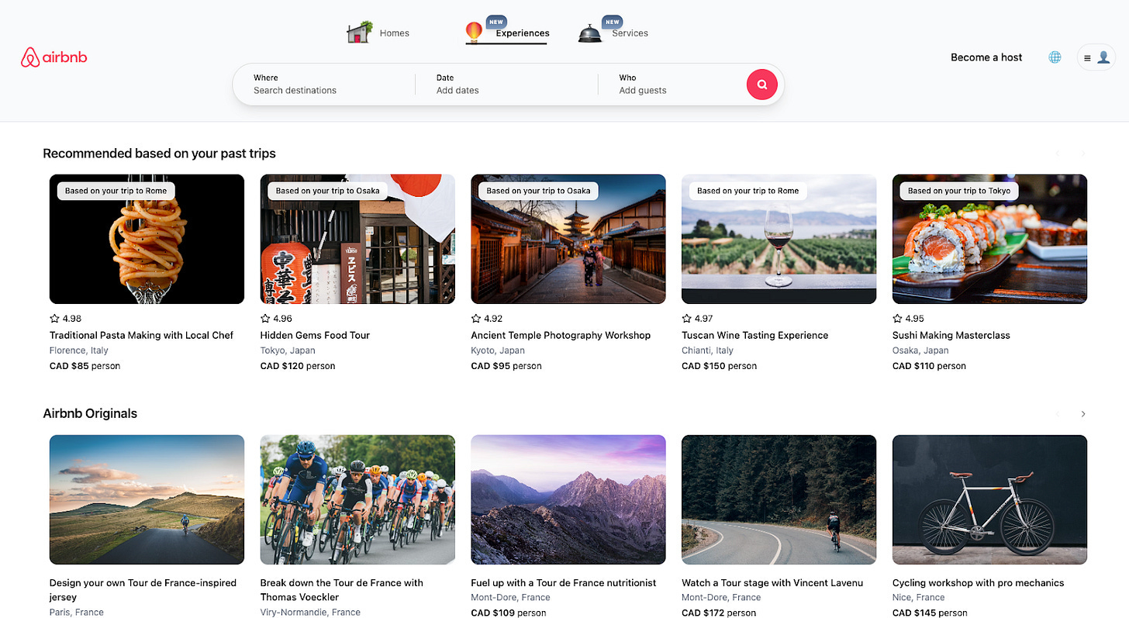Image resolution: width=1129 pixels, height=618 pixels.
Task: Open Hidden Gems Food Tour title
Action: coord(315,335)
